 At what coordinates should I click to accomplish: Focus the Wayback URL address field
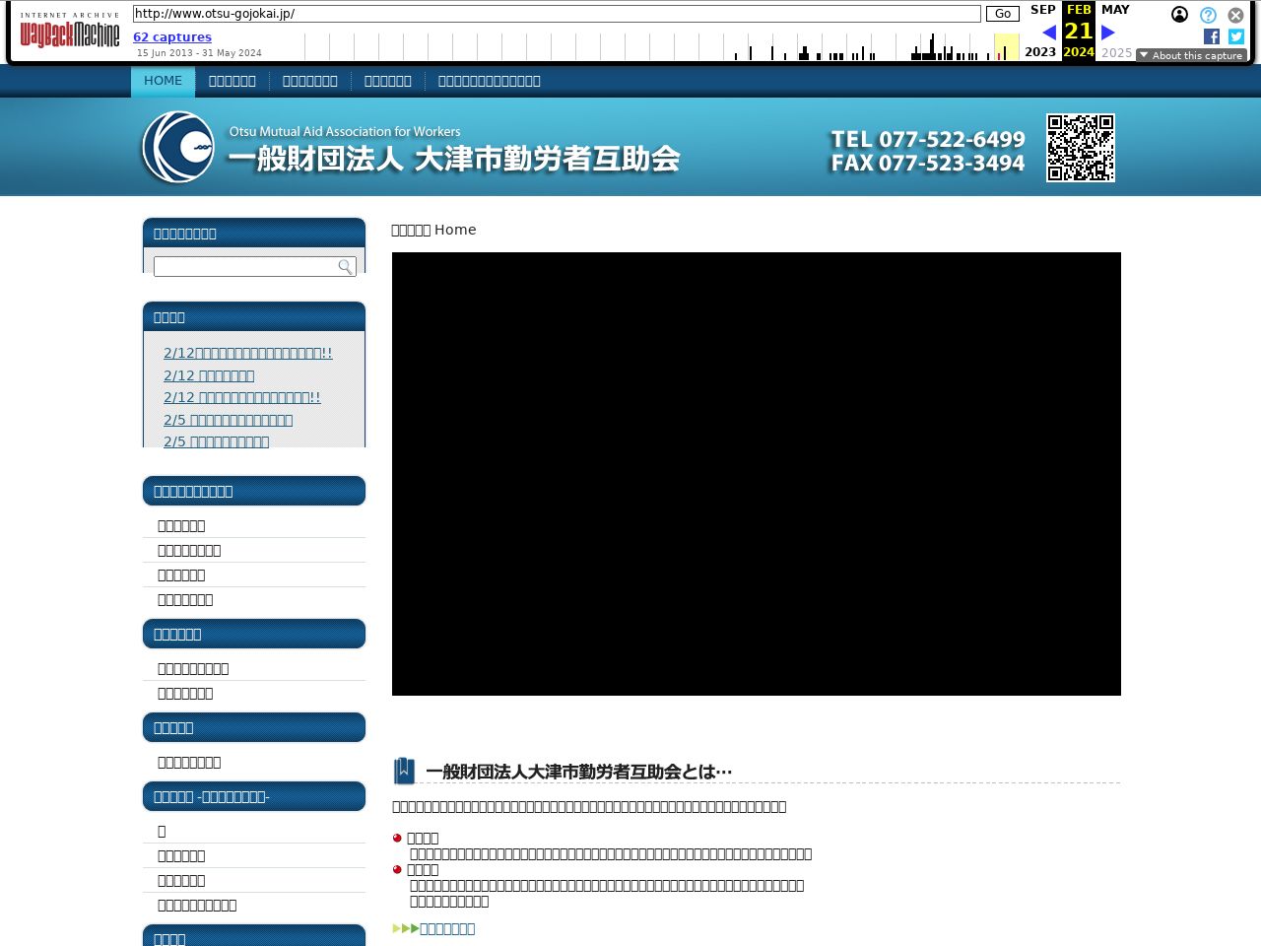coord(557,14)
